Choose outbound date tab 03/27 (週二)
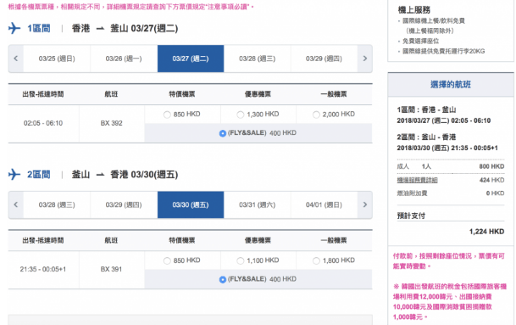Image resolution: width=516 pixels, height=325 pixels. point(191,59)
